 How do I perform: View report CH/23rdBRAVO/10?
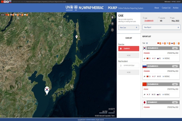(175, 84)
